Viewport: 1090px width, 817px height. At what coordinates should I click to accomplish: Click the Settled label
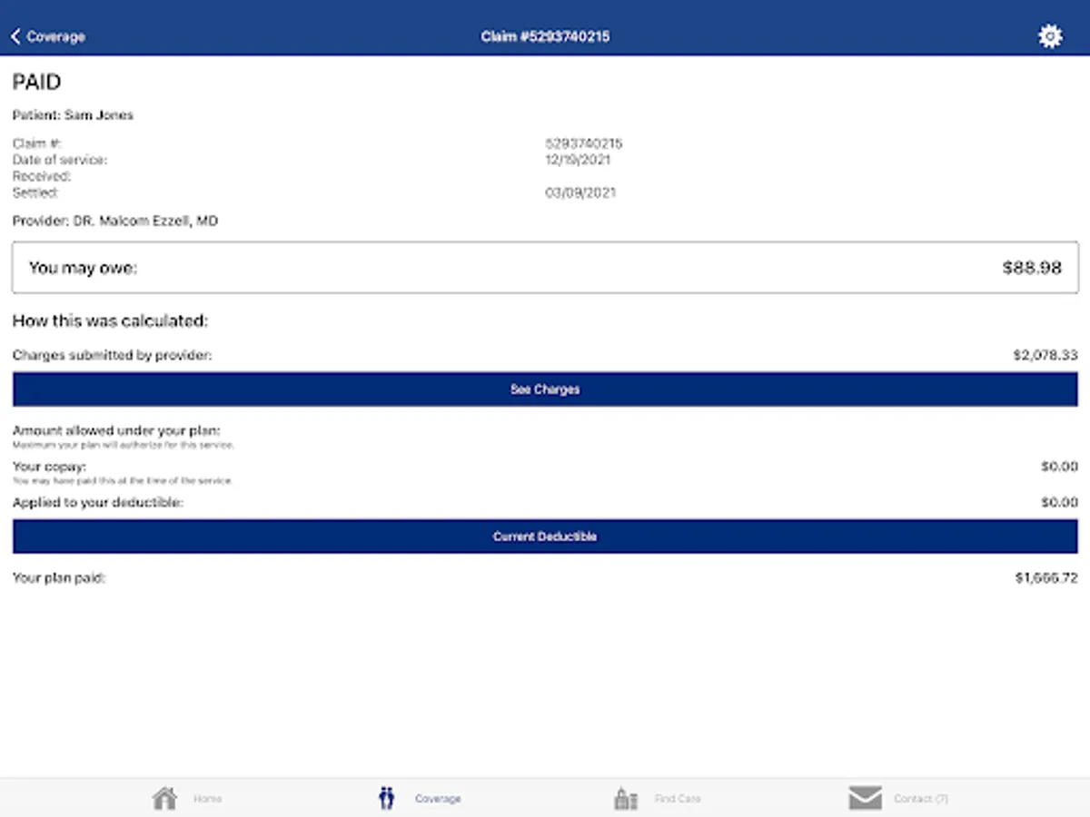35,192
